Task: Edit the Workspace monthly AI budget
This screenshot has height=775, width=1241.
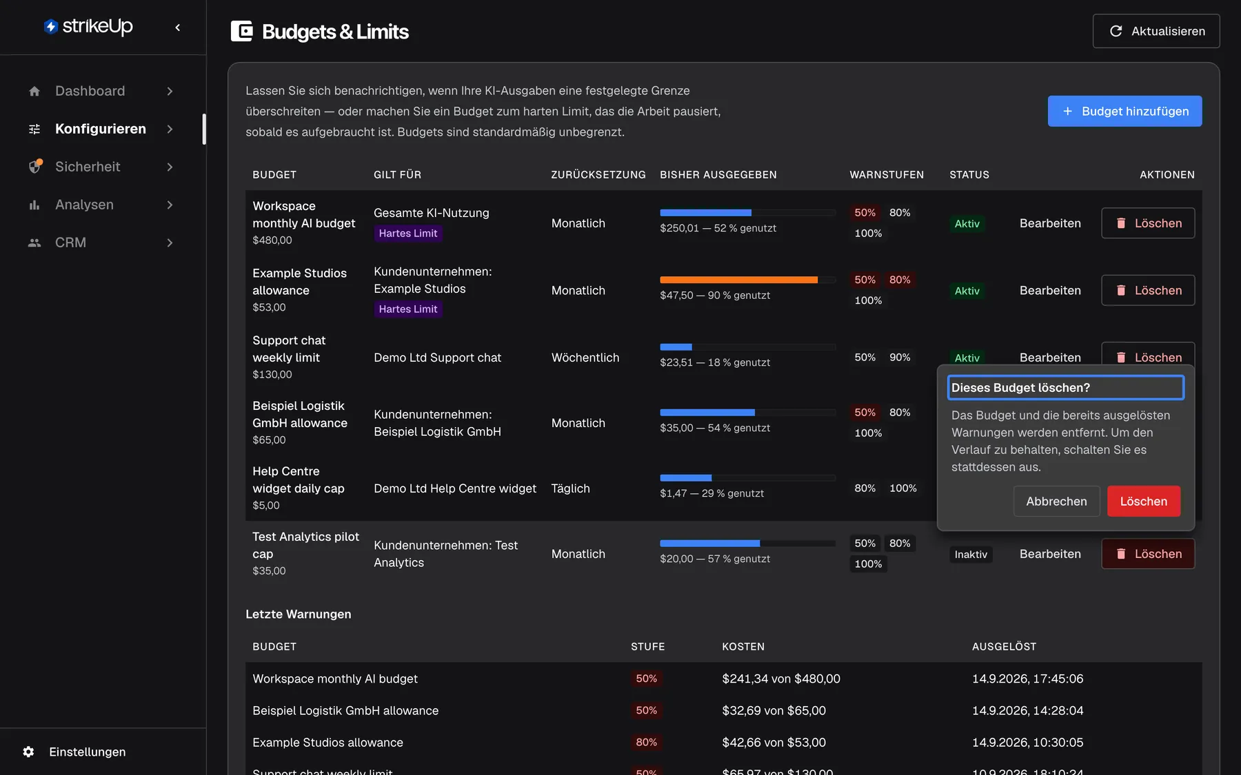Action: (x=1050, y=223)
